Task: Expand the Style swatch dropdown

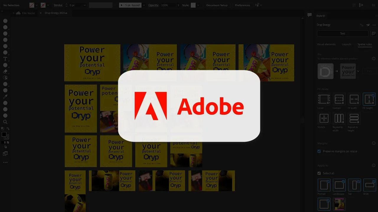Action: pyautogui.click(x=198, y=5)
